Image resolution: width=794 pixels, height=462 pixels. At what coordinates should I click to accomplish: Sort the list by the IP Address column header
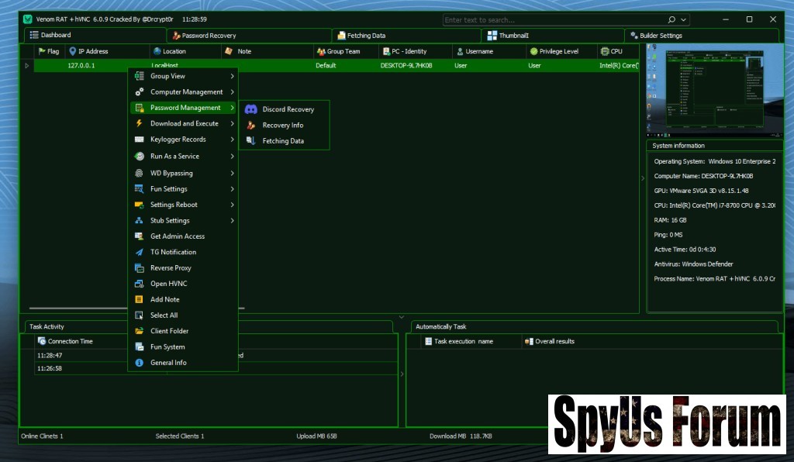coord(92,51)
